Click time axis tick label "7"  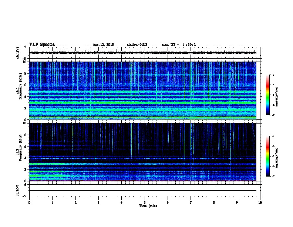click(191, 203)
